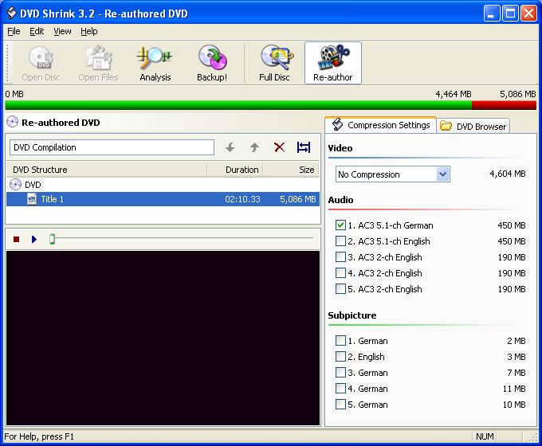Stop preview playback
Viewport: 542px width, 446px height.
coord(16,239)
